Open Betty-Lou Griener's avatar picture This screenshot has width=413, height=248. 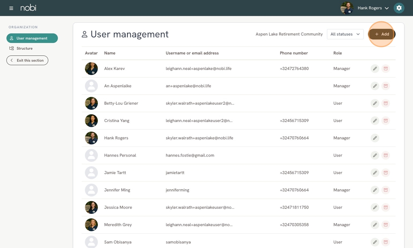click(x=91, y=103)
